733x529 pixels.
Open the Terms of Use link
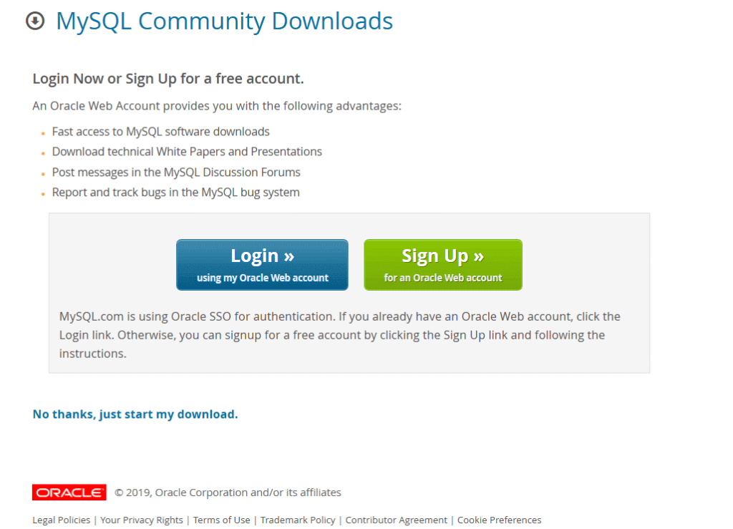pos(222,520)
